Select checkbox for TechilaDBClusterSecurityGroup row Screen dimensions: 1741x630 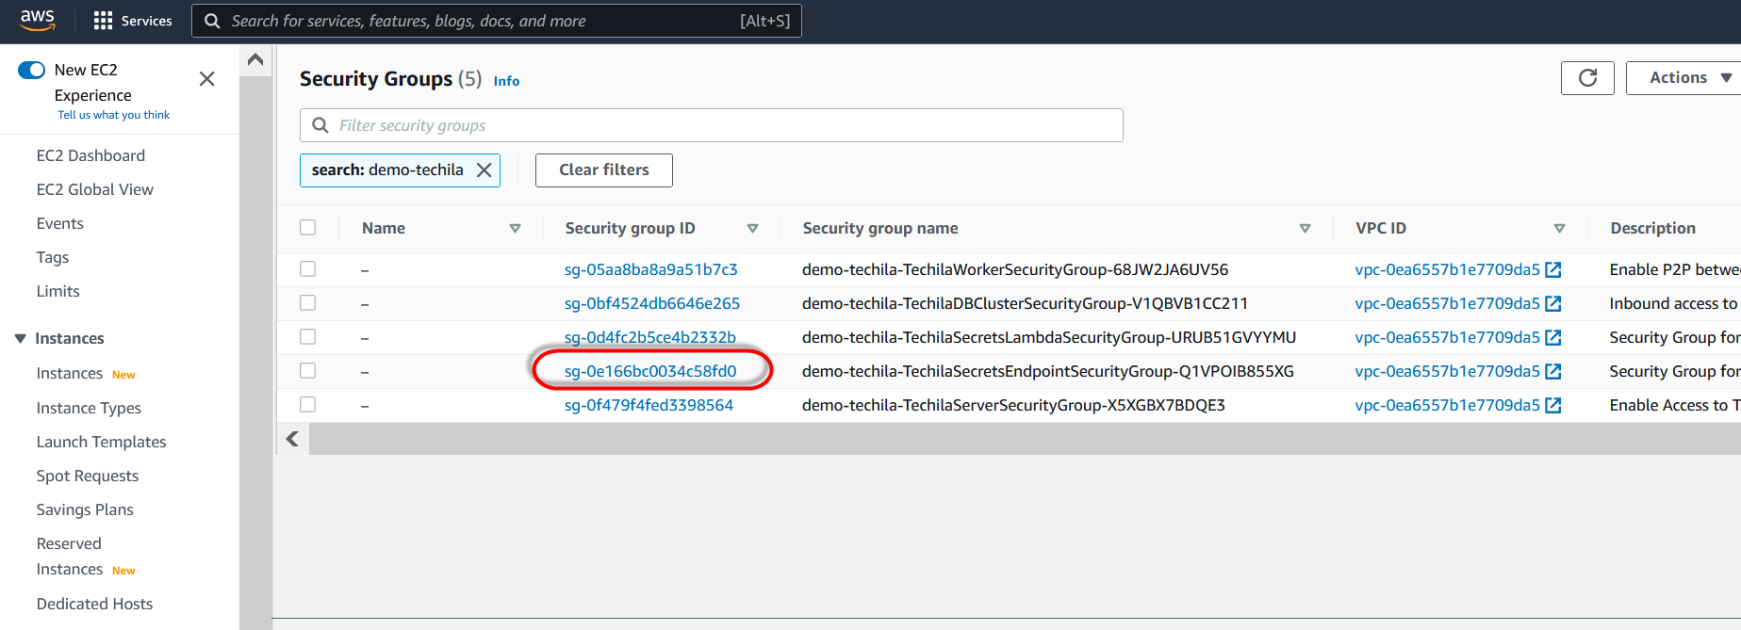(x=307, y=303)
